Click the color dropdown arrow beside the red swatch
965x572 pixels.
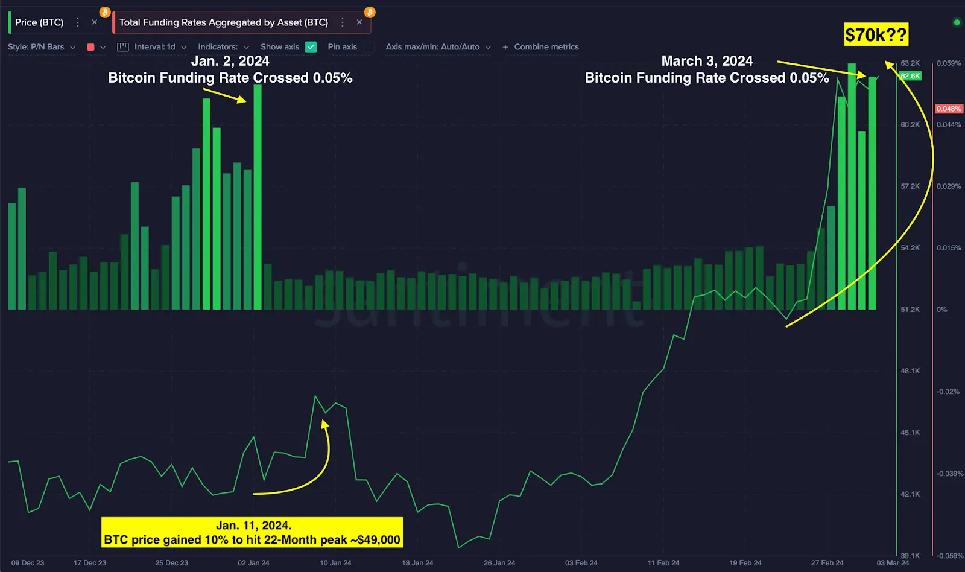tap(103, 46)
